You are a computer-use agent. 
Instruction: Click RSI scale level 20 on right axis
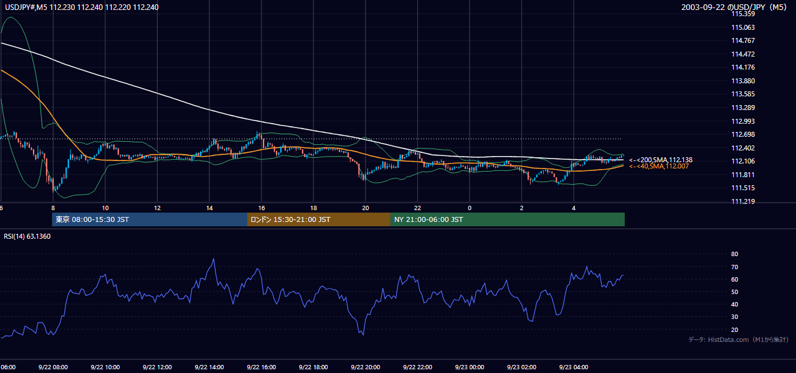734,329
